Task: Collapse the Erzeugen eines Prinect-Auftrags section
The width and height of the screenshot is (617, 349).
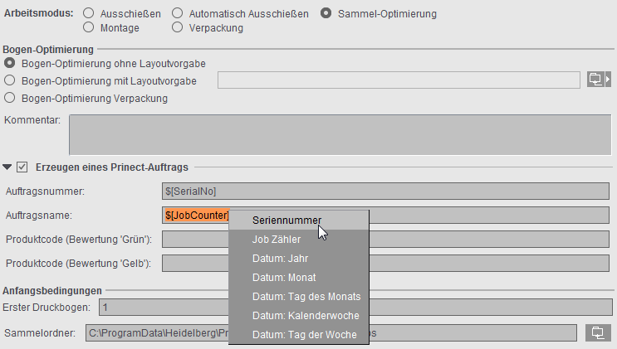Action: click(7, 167)
